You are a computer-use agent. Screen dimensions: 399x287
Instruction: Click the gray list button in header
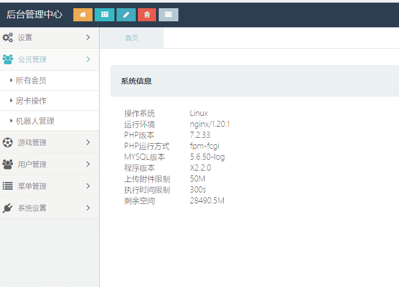(x=169, y=15)
